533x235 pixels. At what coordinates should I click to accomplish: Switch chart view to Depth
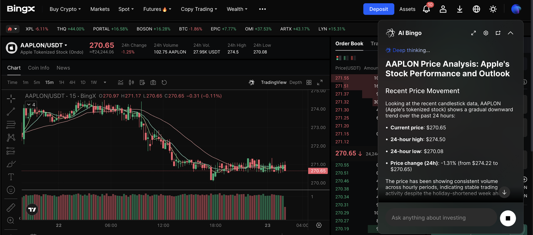click(296, 82)
